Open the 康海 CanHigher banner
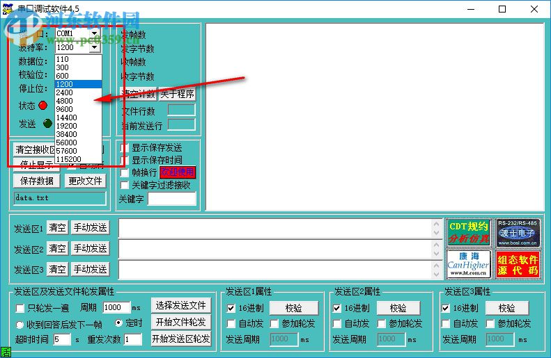Screen dimensions: 551x358 point(468,264)
